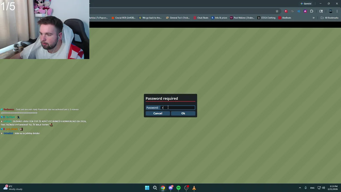
Task: Expand hidden bookmarks chevron
Action: [314, 18]
